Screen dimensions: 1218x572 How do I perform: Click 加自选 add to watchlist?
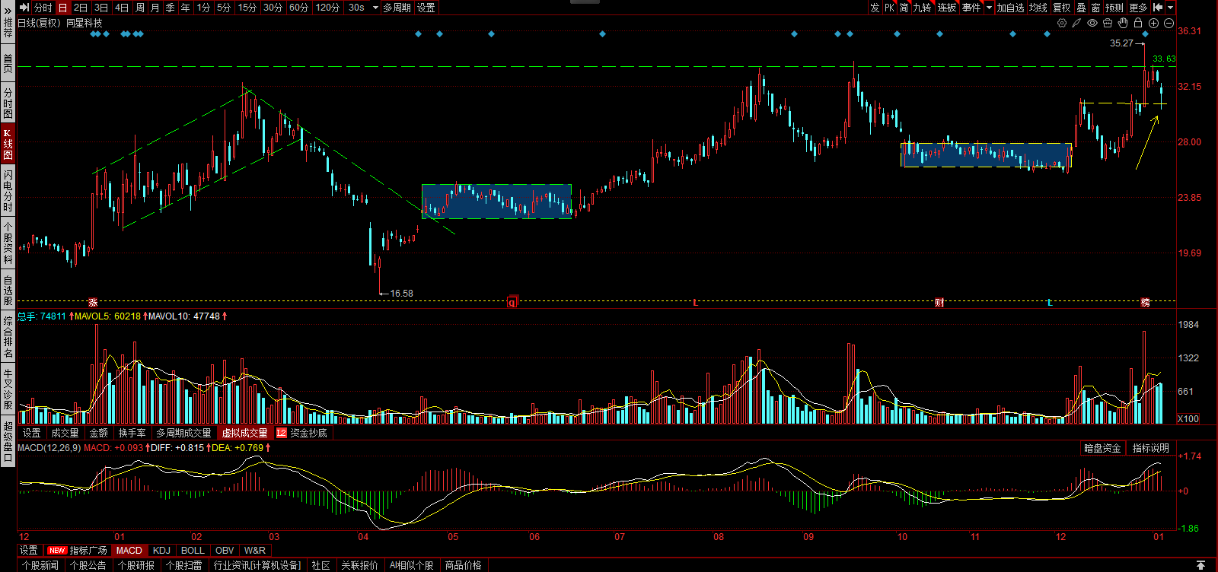(1011, 8)
